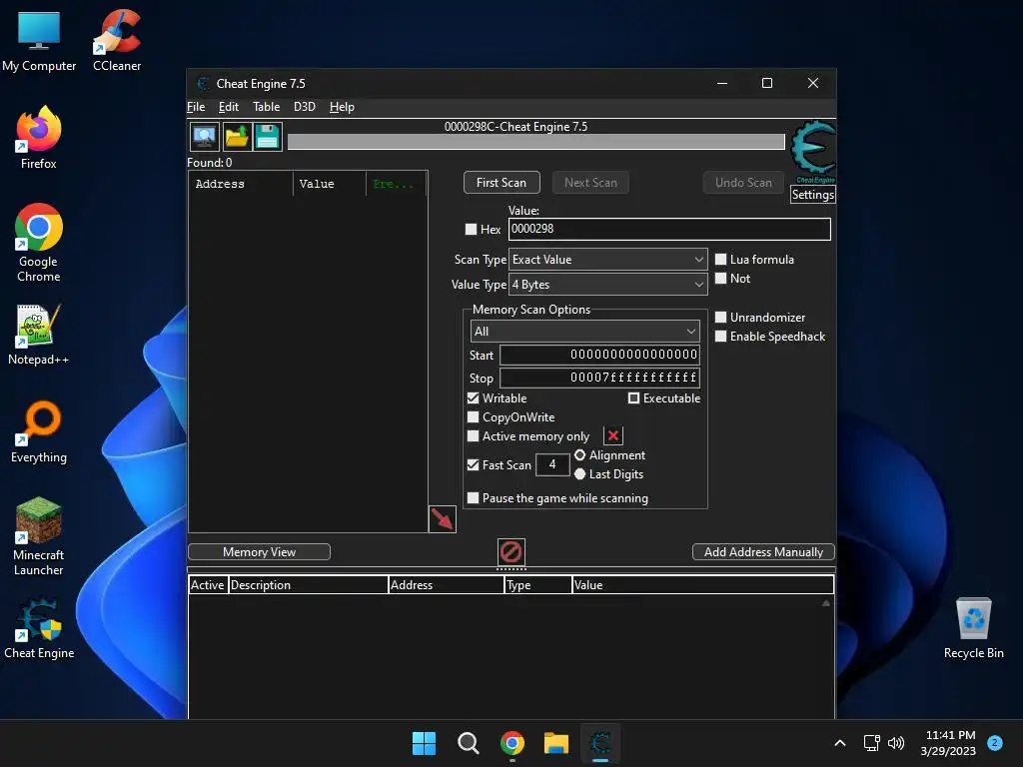Open Firefox desktop shortcut
Image resolution: width=1023 pixels, height=767 pixels.
pyautogui.click(x=39, y=138)
